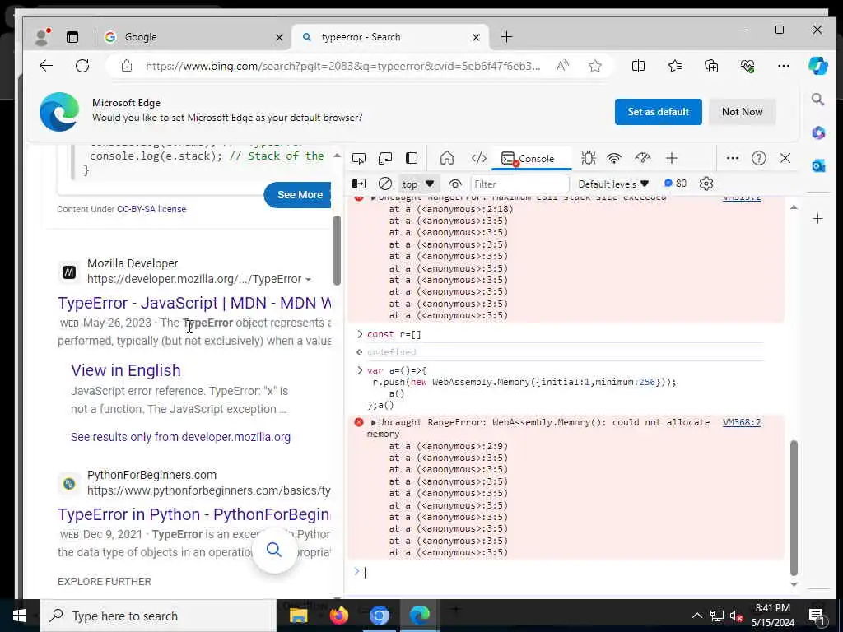This screenshot has height=632, width=843.
Task: Add this page to favorites star
Action: 594,66
